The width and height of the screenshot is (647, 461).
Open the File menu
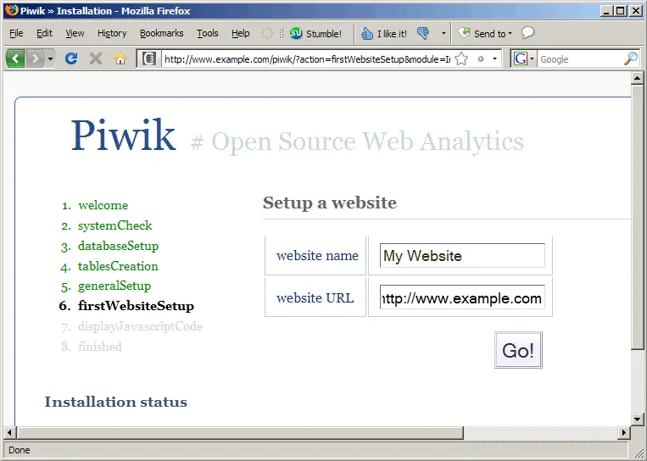(16, 33)
